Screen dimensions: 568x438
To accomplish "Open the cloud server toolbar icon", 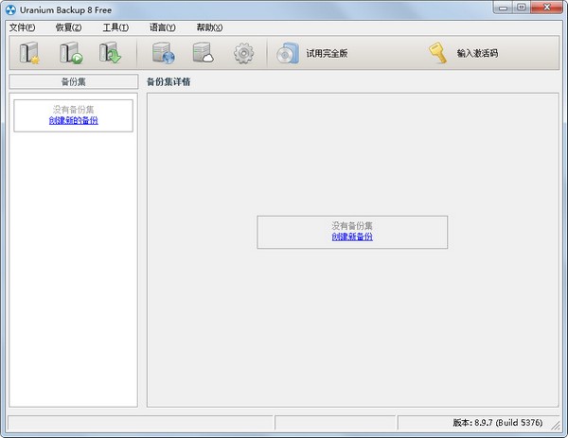I will [x=204, y=53].
